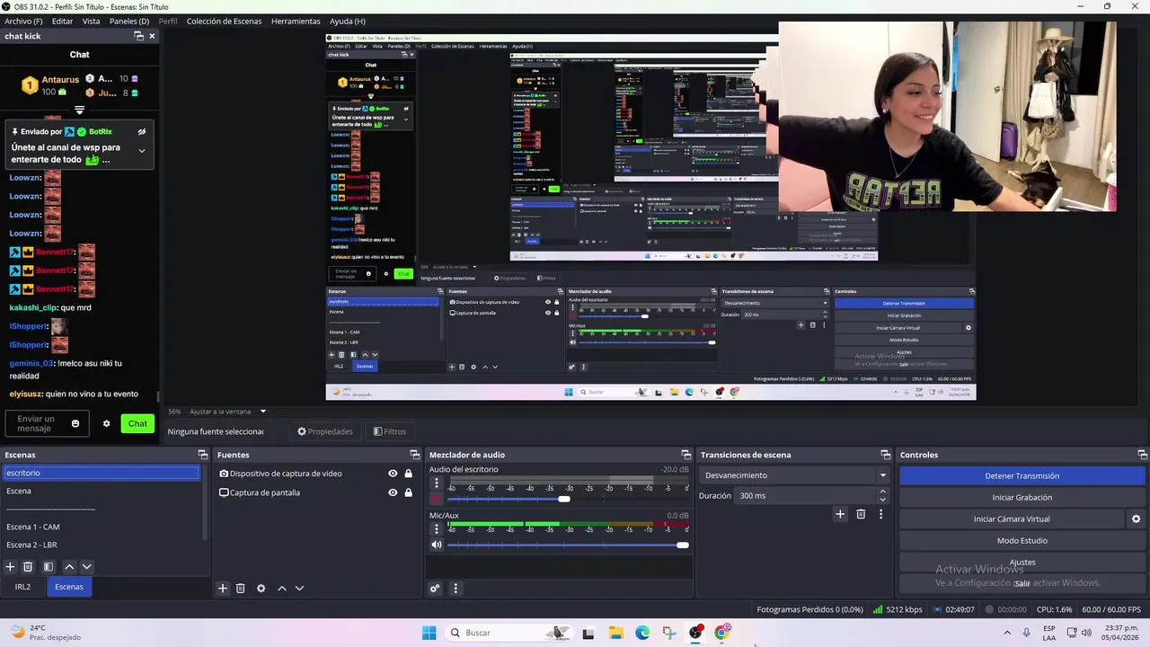
Task: Show hidden system tray icons chevron
Action: pyautogui.click(x=1007, y=633)
